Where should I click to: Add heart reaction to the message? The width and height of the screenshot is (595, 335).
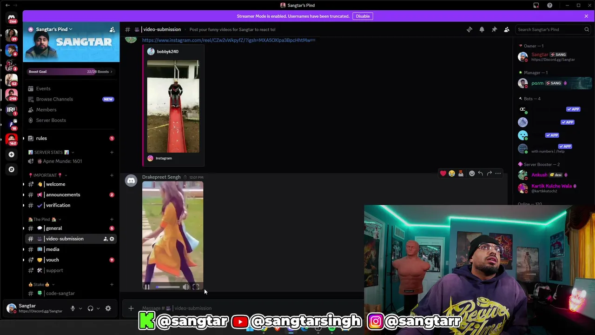443,174
